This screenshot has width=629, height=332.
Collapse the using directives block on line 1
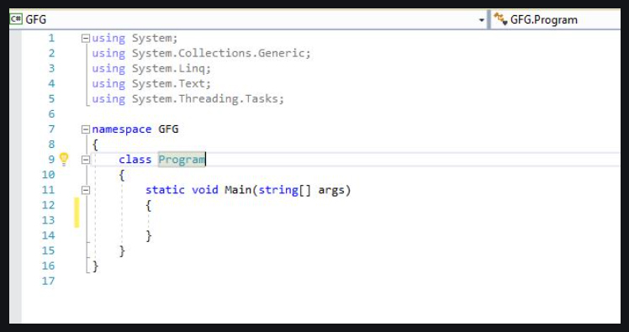86,39
